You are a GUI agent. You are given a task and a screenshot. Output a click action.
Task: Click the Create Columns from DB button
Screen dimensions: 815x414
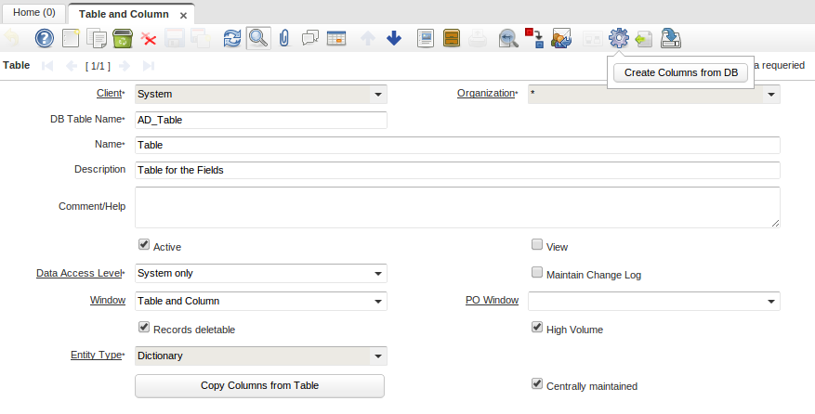[x=680, y=72]
